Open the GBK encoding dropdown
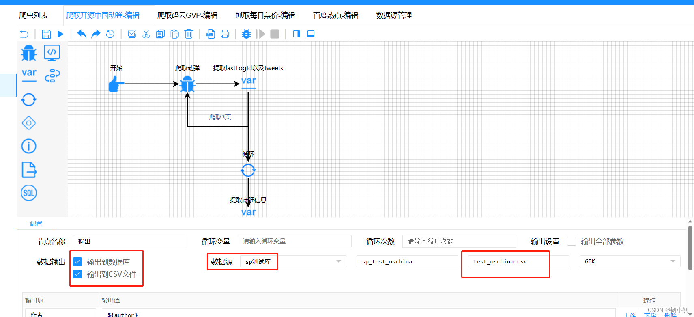Screen dimensions: 694x317 click(630, 261)
